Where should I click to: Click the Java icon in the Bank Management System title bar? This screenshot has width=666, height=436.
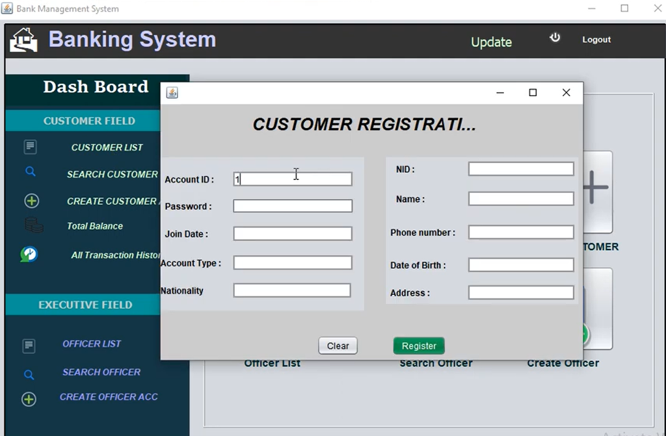7,8
